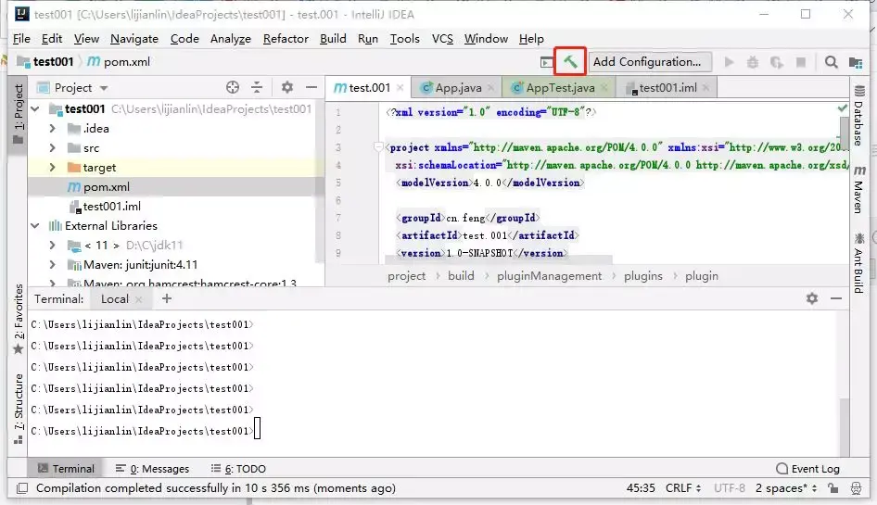Open the Project Structure icon
877x505 pixels.
[x=855, y=62]
